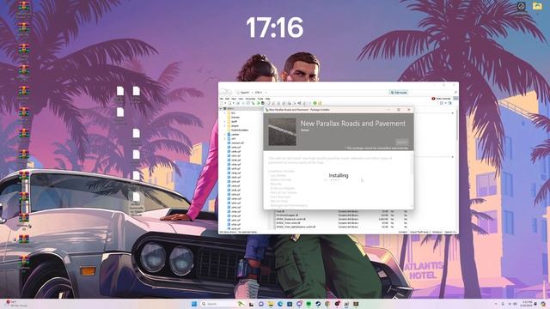Select the update folder in the OpenIV tree
This screenshot has height=309, width=550.
pos(235,134)
